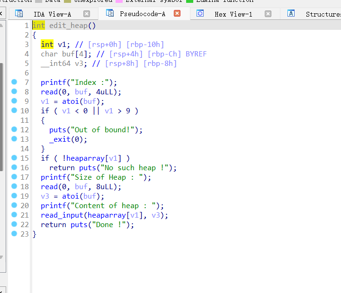Click __int64 v3 declaration
Image resolution: width=341 pixels, height=293 pixels.
point(64,64)
